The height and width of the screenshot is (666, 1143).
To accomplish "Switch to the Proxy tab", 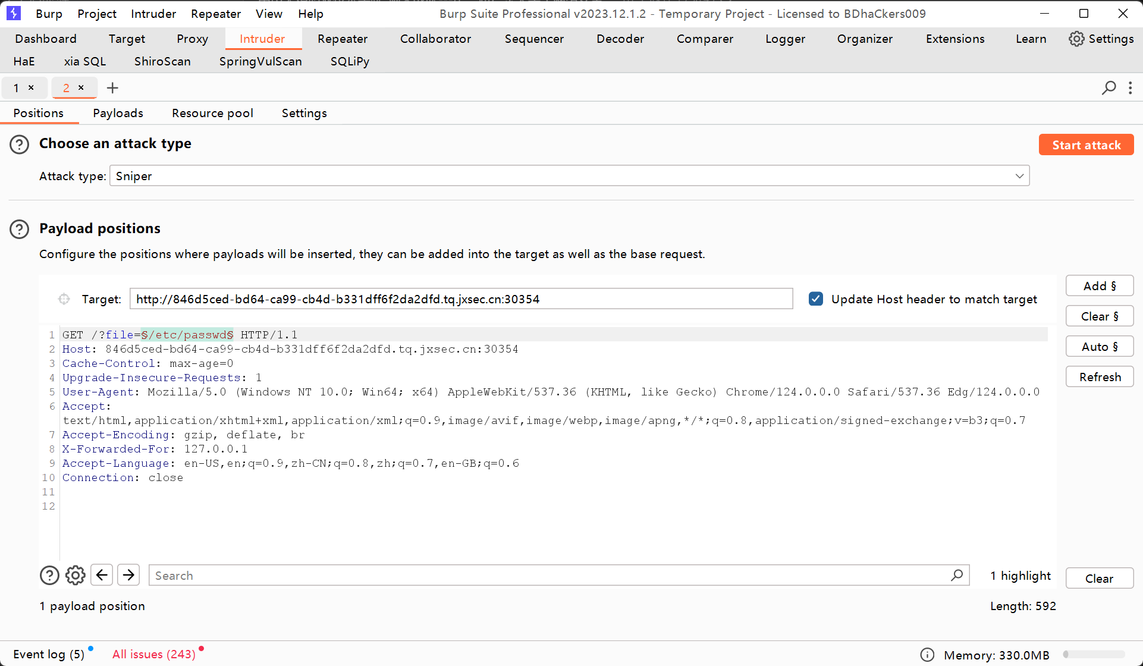I will pyautogui.click(x=192, y=39).
